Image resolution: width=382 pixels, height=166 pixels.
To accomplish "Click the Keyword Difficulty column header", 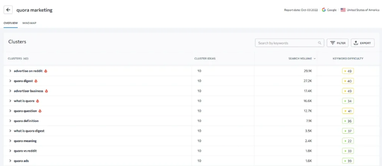I will pyautogui.click(x=348, y=58).
